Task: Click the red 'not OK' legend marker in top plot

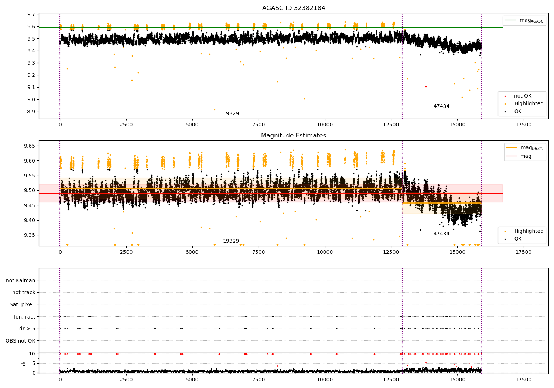Action: tap(505, 96)
